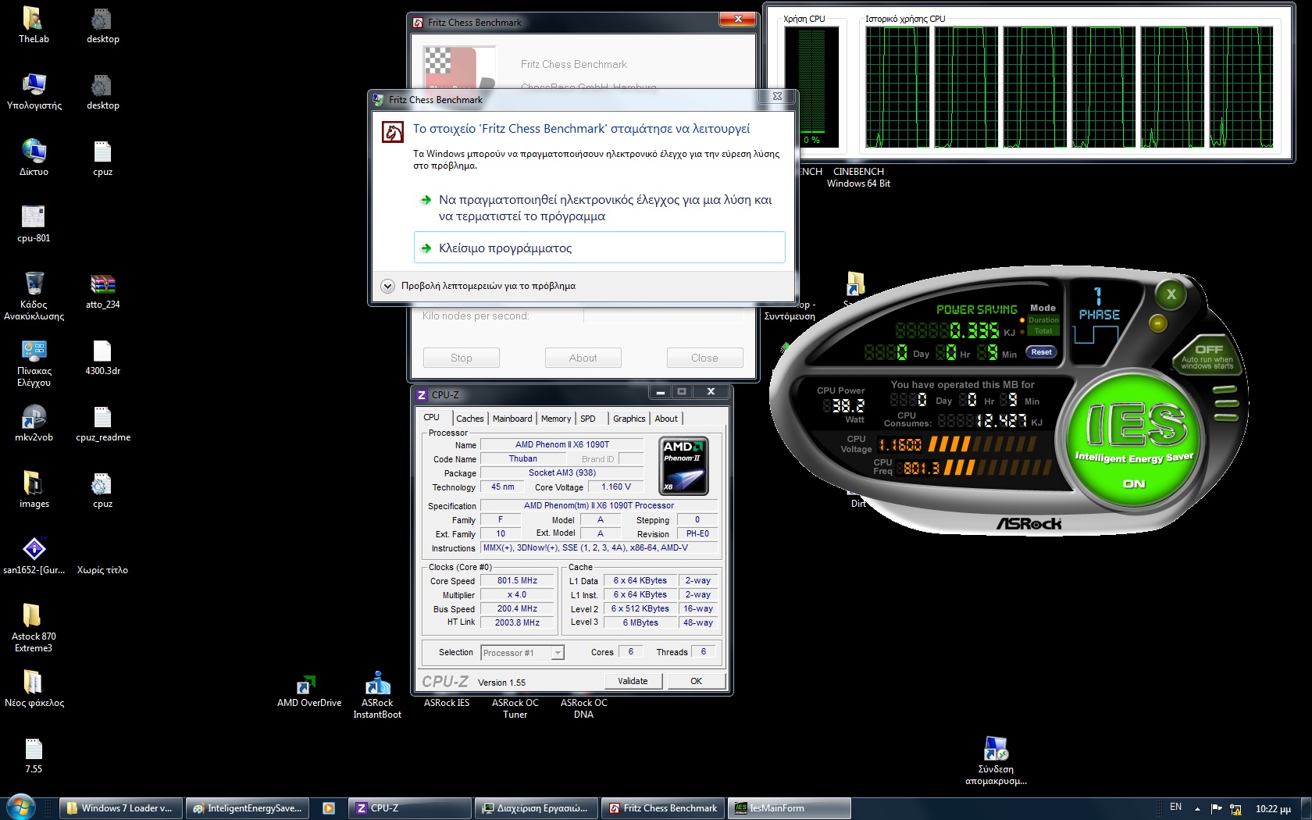Click the processor name AMD Phenom II X6 1090T
1312x820 pixels.
(562, 445)
